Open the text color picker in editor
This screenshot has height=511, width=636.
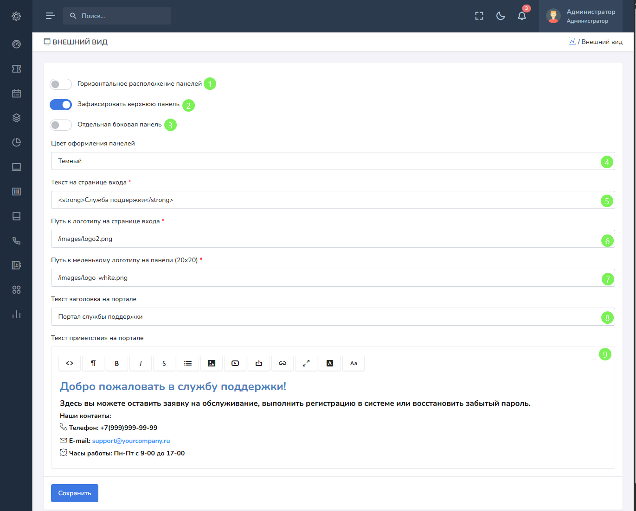(x=330, y=363)
